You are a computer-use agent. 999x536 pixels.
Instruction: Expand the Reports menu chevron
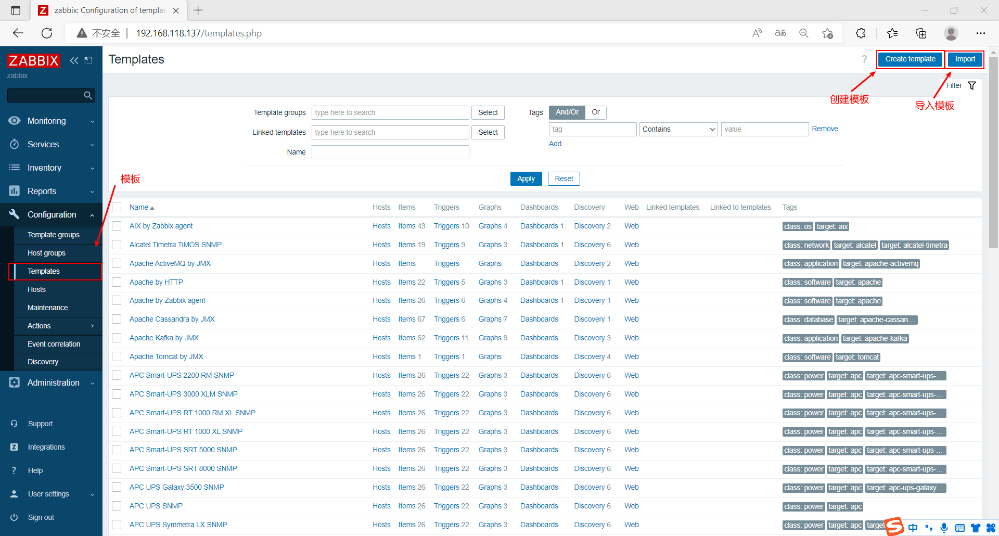pos(93,192)
